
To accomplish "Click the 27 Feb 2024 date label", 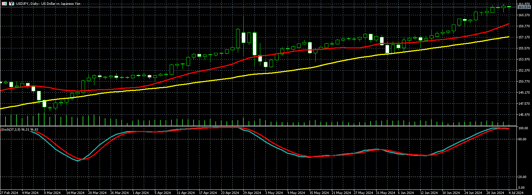I will (9, 193).
